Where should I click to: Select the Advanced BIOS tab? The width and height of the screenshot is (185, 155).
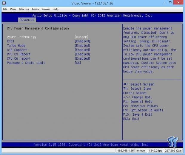27,20
